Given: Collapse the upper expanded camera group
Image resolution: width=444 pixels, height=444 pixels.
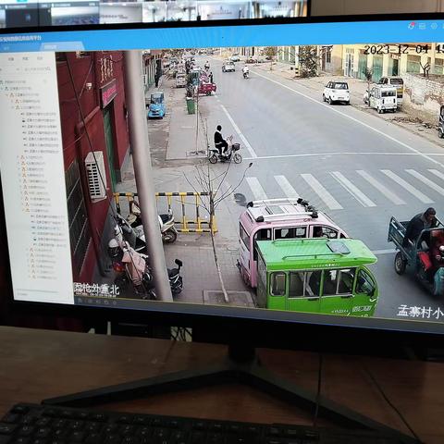Looking at the screenshot, I should click(13, 107).
